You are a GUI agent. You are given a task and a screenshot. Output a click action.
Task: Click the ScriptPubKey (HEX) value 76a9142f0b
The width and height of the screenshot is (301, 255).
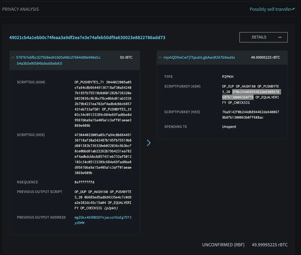[250, 115]
